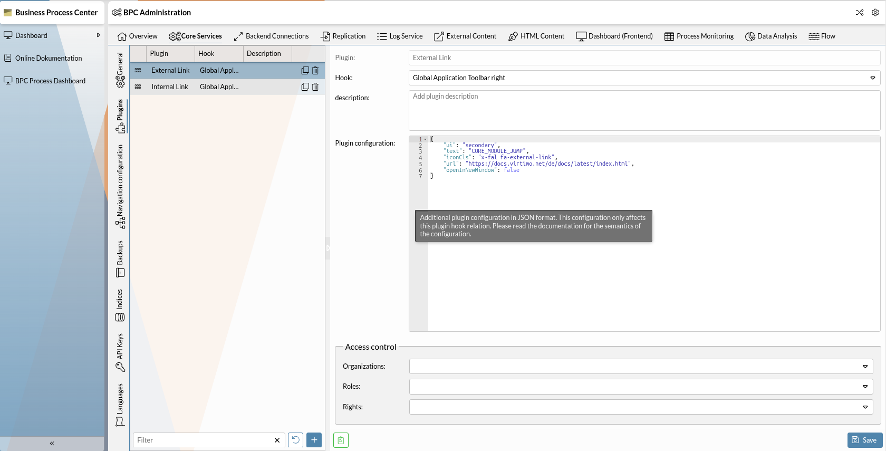Click the shuffle icon in header

(x=860, y=13)
